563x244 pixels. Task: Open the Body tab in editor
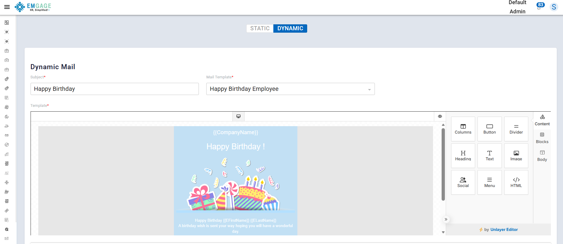click(x=542, y=156)
